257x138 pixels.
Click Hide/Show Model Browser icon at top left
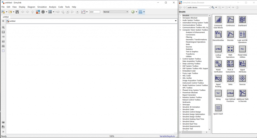(3, 21)
